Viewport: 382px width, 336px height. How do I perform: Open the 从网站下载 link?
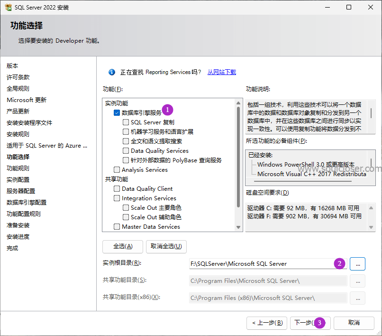click(x=222, y=72)
